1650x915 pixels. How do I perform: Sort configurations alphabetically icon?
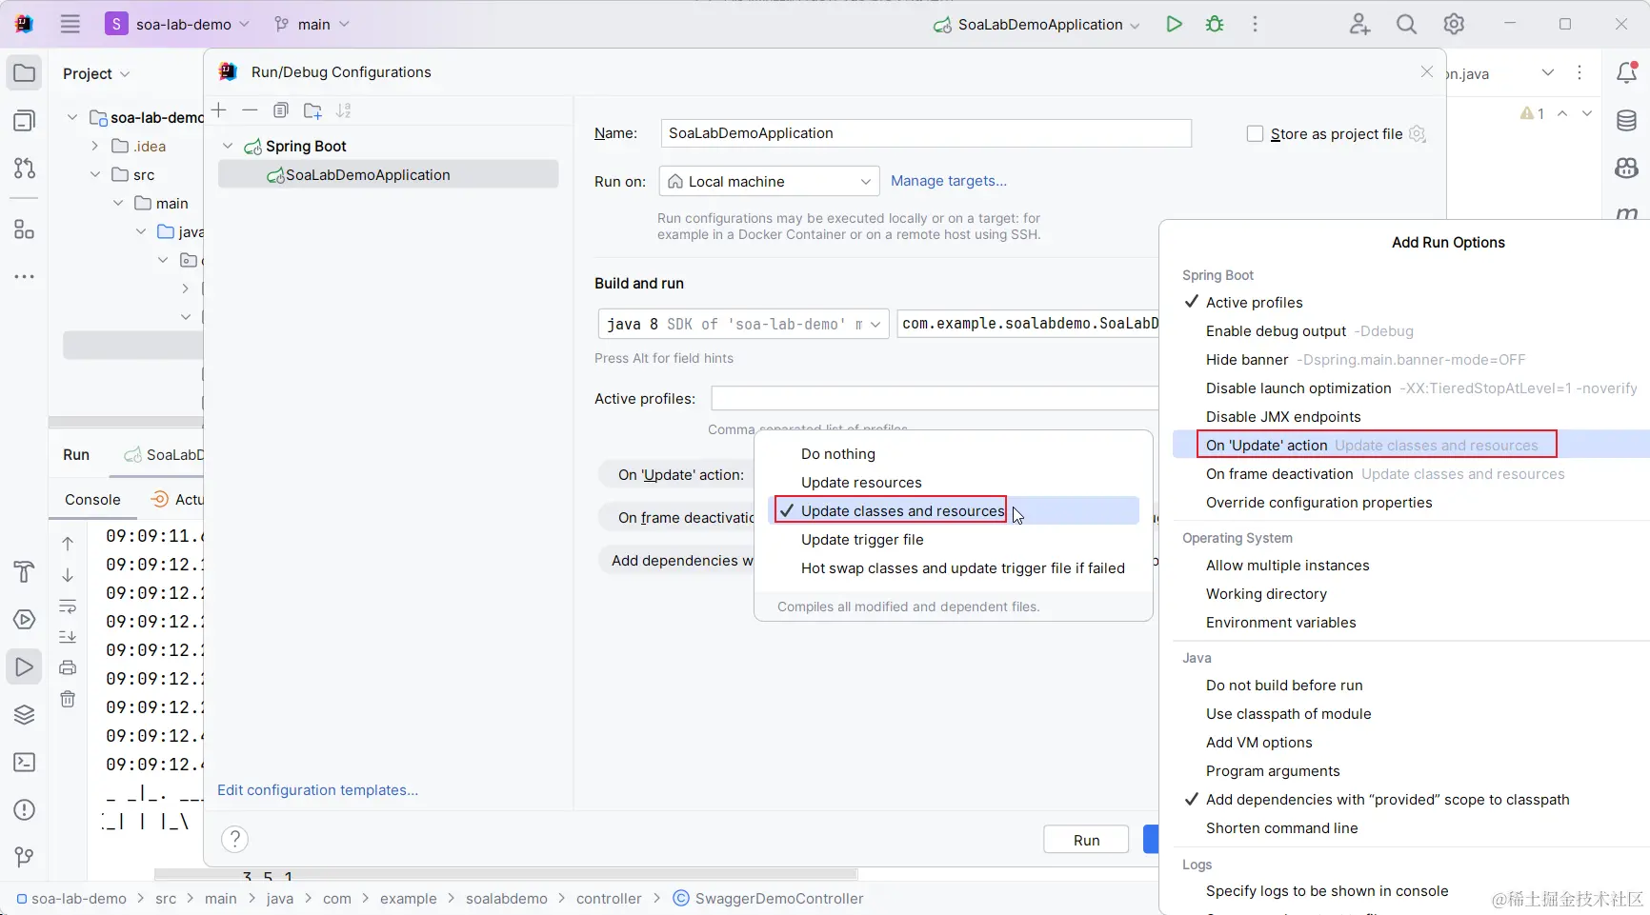344,110
